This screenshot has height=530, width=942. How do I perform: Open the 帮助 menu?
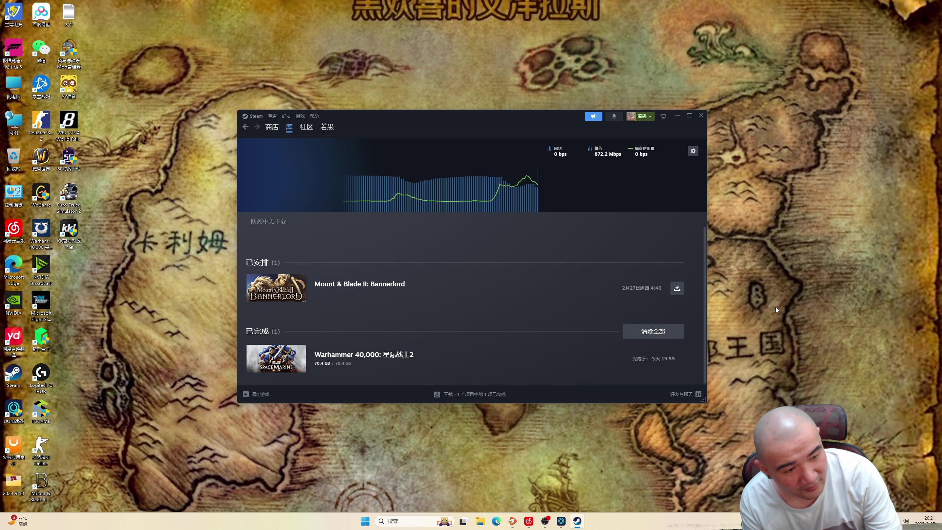314,116
